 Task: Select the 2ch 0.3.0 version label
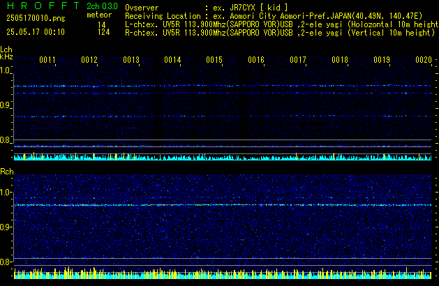pos(102,6)
